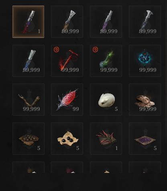The height and width of the screenshot is (191, 167).
Task: Select the glowing green potion bottle
Action: 106,61
